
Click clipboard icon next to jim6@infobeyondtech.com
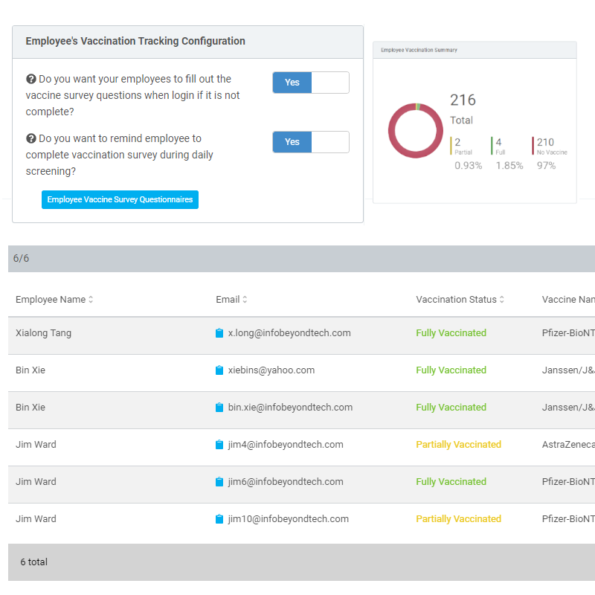[219, 482]
